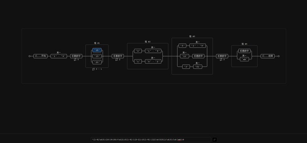Select the "3" node in group #3
The height and width of the screenshot is (143, 307).
(186, 67)
